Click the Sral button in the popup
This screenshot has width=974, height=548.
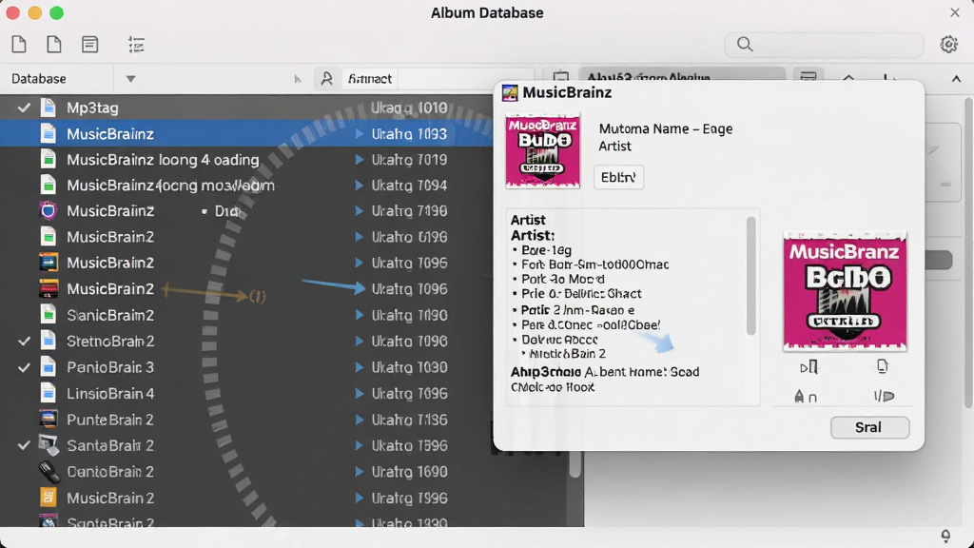(869, 427)
